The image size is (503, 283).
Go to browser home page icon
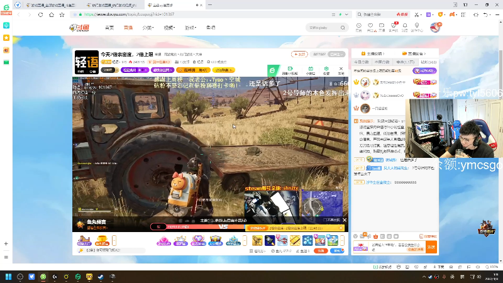pyautogui.click(x=52, y=14)
